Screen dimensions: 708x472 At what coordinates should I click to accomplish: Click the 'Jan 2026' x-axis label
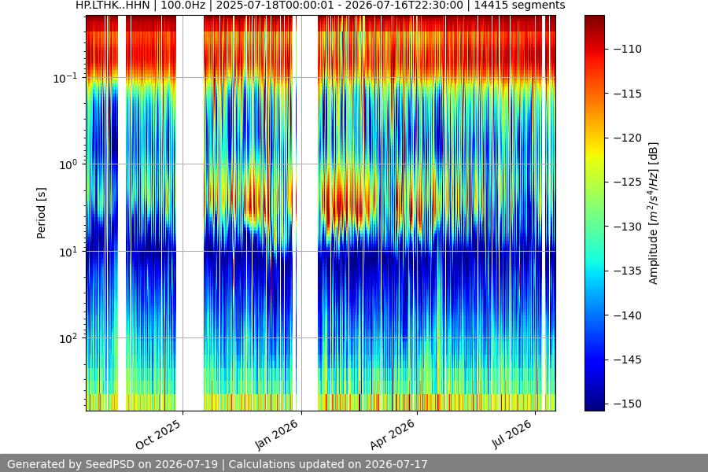(277, 434)
